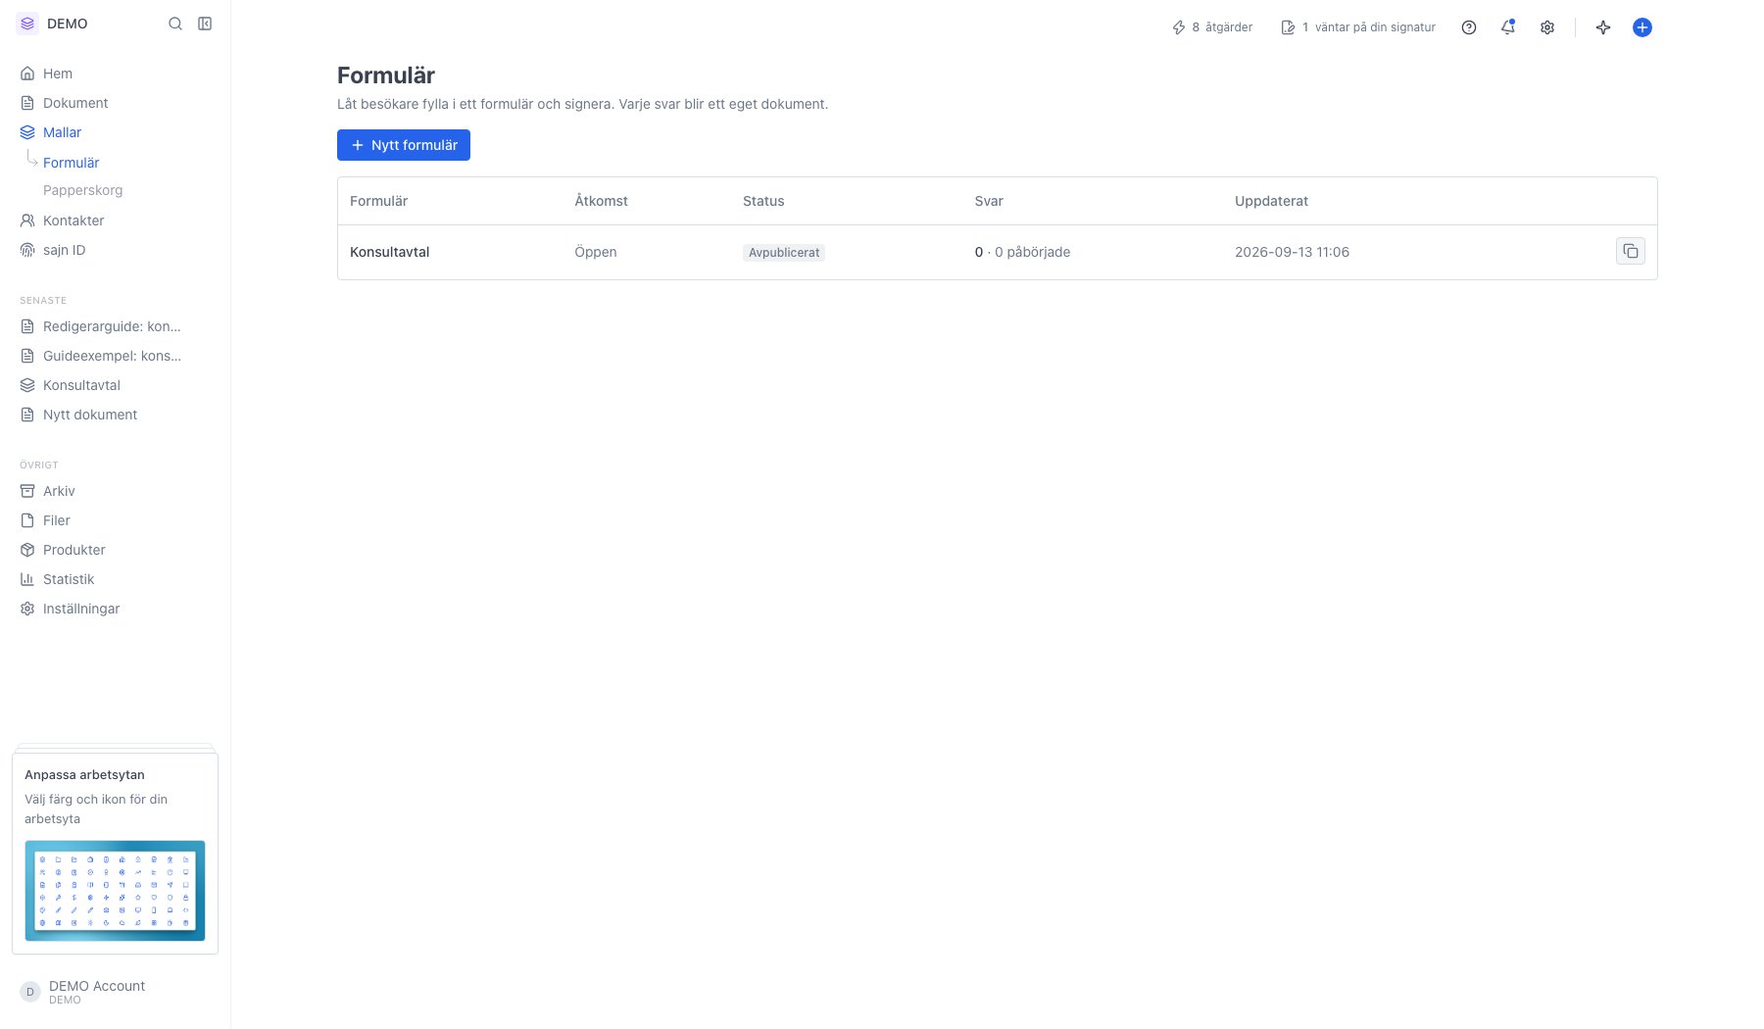The height and width of the screenshot is (1029, 1764).
Task: Click the Konsultavtal template icon in Senaste
Action: click(x=27, y=385)
